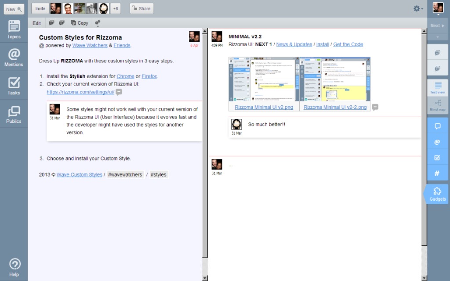This screenshot has width=450, height=281.
Task: Click the 'Custom Styles for Rizzoma' title
Action: pos(80,38)
